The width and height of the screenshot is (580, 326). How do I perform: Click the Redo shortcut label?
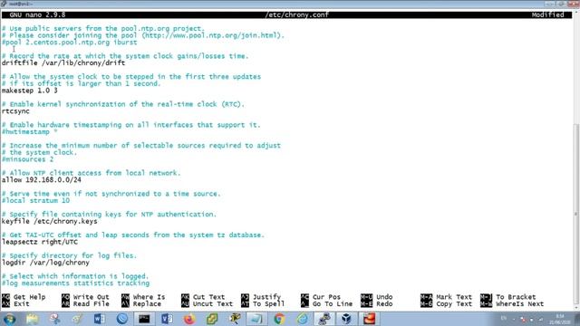pyautogui.click(x=384, y=304)
